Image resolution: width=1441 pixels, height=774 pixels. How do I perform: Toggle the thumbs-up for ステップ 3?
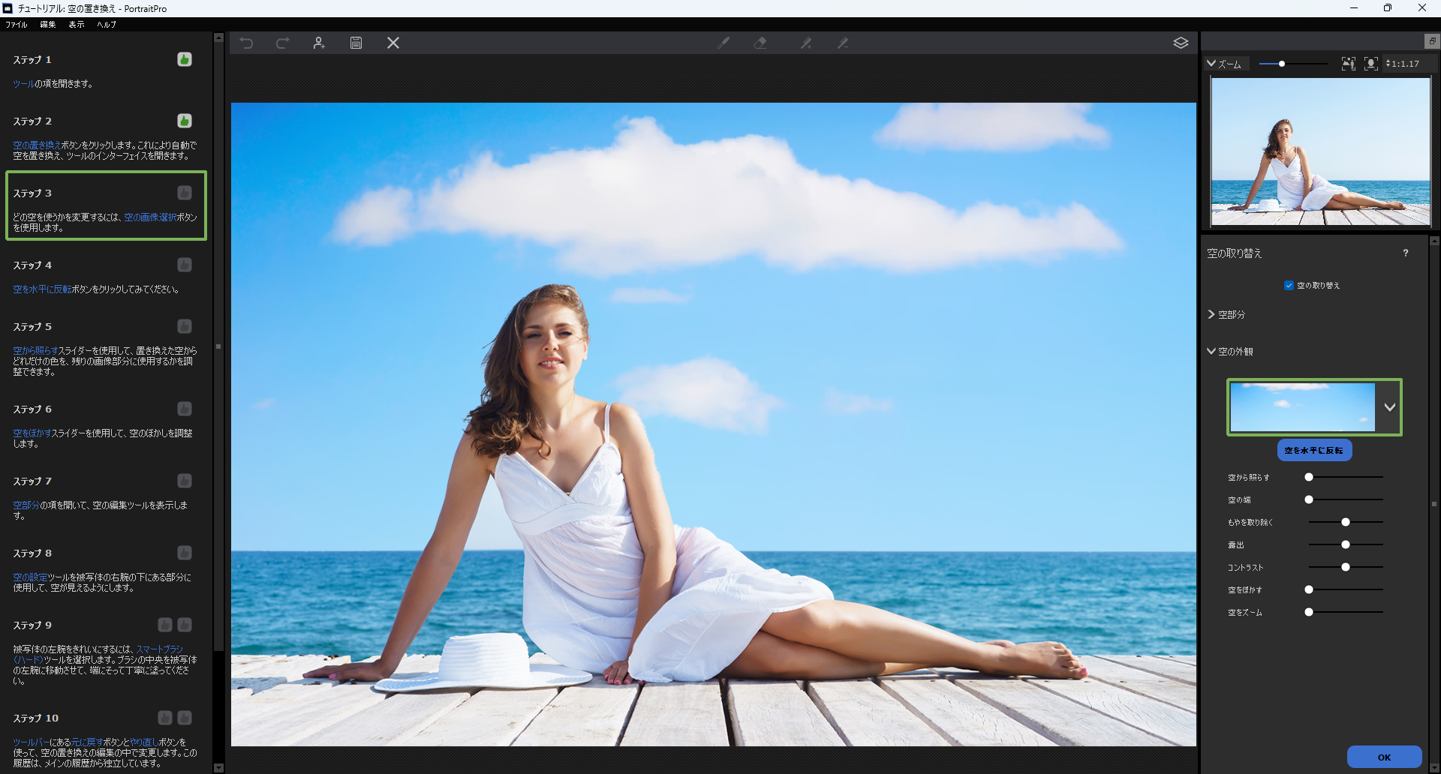tap(184, 193)
